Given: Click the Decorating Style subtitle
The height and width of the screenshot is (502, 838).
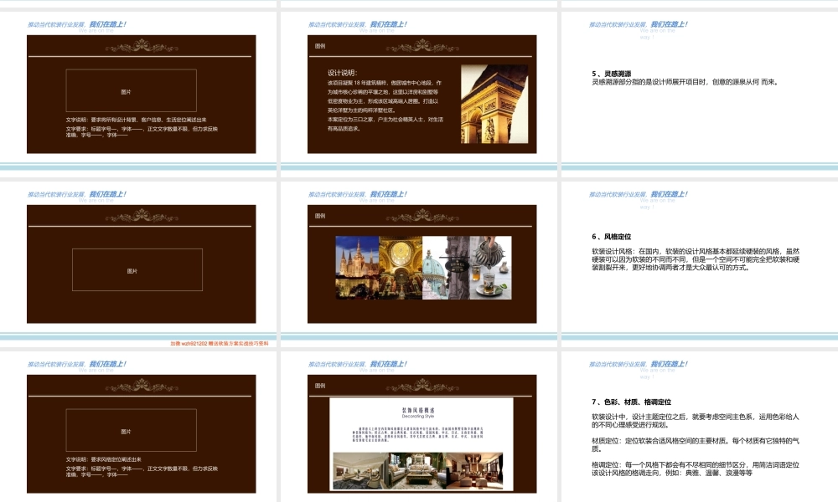Looking at the screenshot, I should 418,416.
